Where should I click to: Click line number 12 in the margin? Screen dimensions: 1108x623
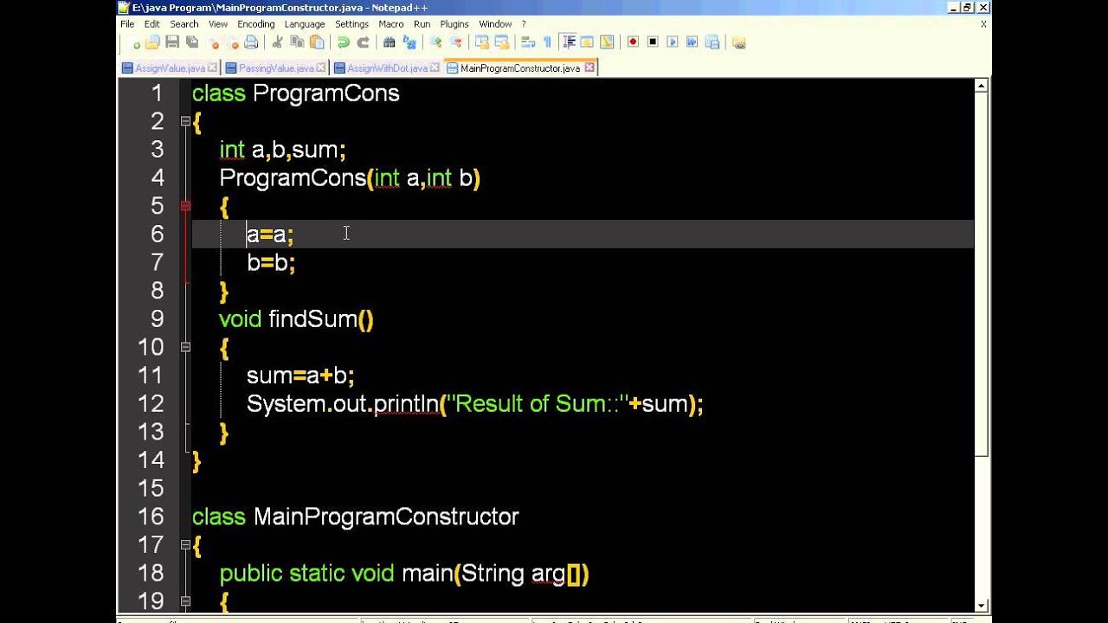tap(150, 403)
